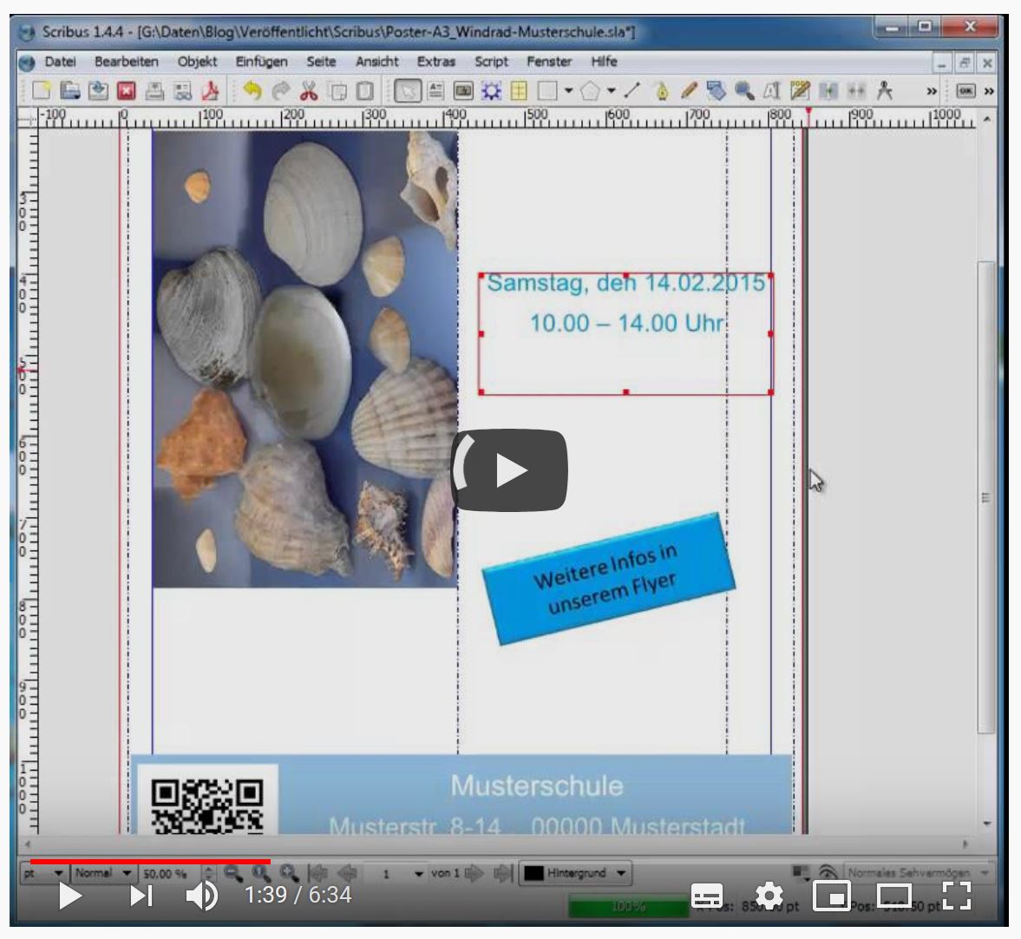Open the Datei menu
The height and width of the screenshot is (939, 1021).
tap(61, 62)
